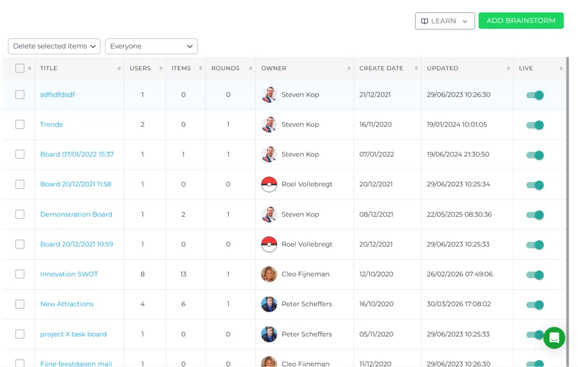Click Roel Vollebregt's avatar in Board 20/12/2021 11:58 row
The height and width of the screenshot is (367, 578).
[x=269, y=184]
